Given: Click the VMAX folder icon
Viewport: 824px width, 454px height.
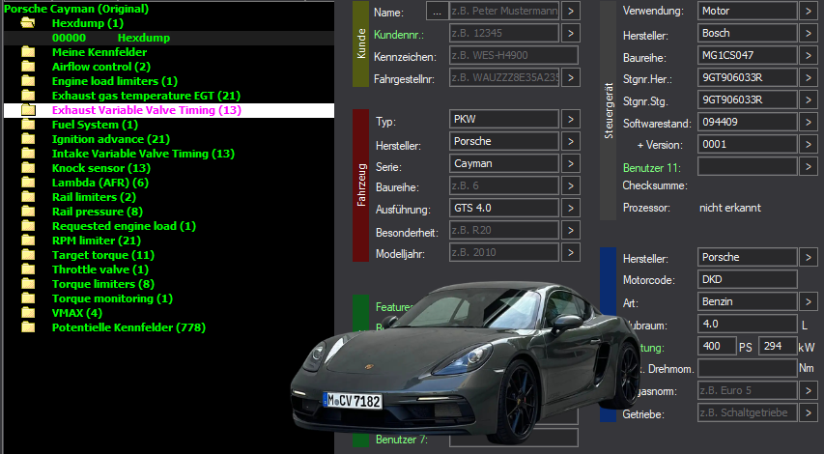Looking at the screenshot, I should tap(28, 313).
